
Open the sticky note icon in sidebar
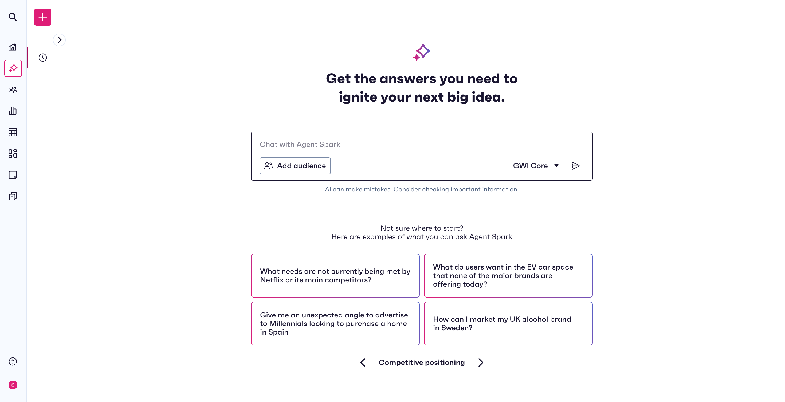click(13, 175)
